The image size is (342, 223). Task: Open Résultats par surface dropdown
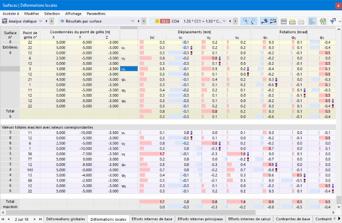pyautogui.click(x=133, y=21)
